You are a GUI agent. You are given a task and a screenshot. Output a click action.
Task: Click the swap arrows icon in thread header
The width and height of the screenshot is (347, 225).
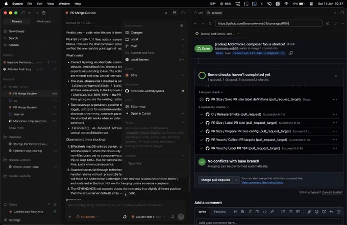(x=166, y=13)
